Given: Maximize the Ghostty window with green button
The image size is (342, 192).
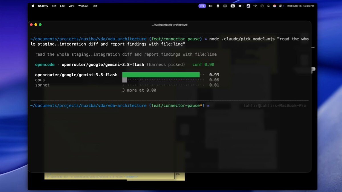Looking at the screenshot, I should 40,25.
